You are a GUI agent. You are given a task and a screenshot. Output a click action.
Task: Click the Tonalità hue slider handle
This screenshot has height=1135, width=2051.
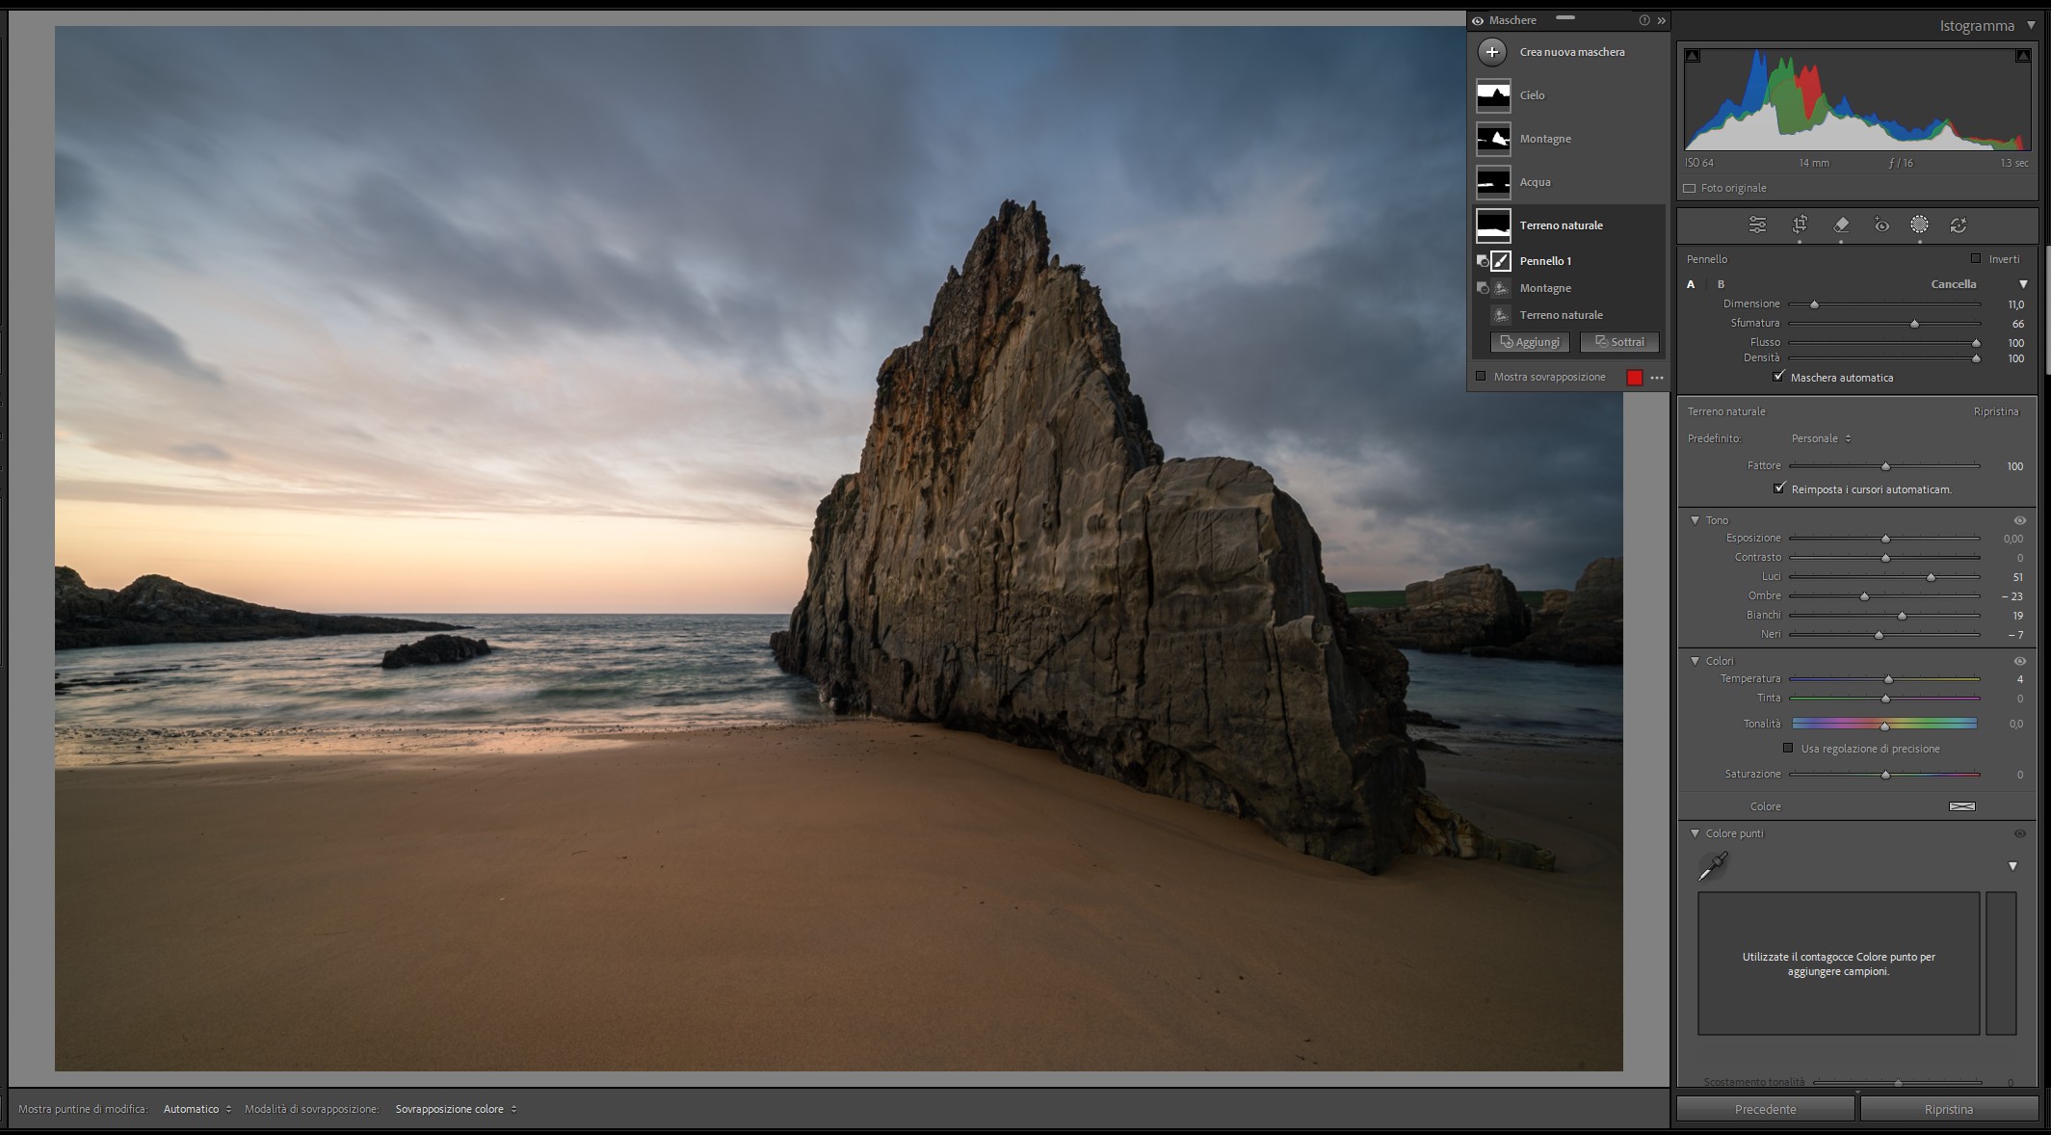pyautogui.click(x=1884, y=726)
